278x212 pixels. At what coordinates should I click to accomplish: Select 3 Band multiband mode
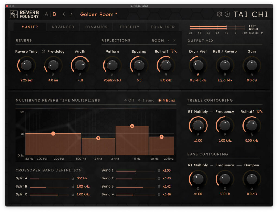[146, 100]
